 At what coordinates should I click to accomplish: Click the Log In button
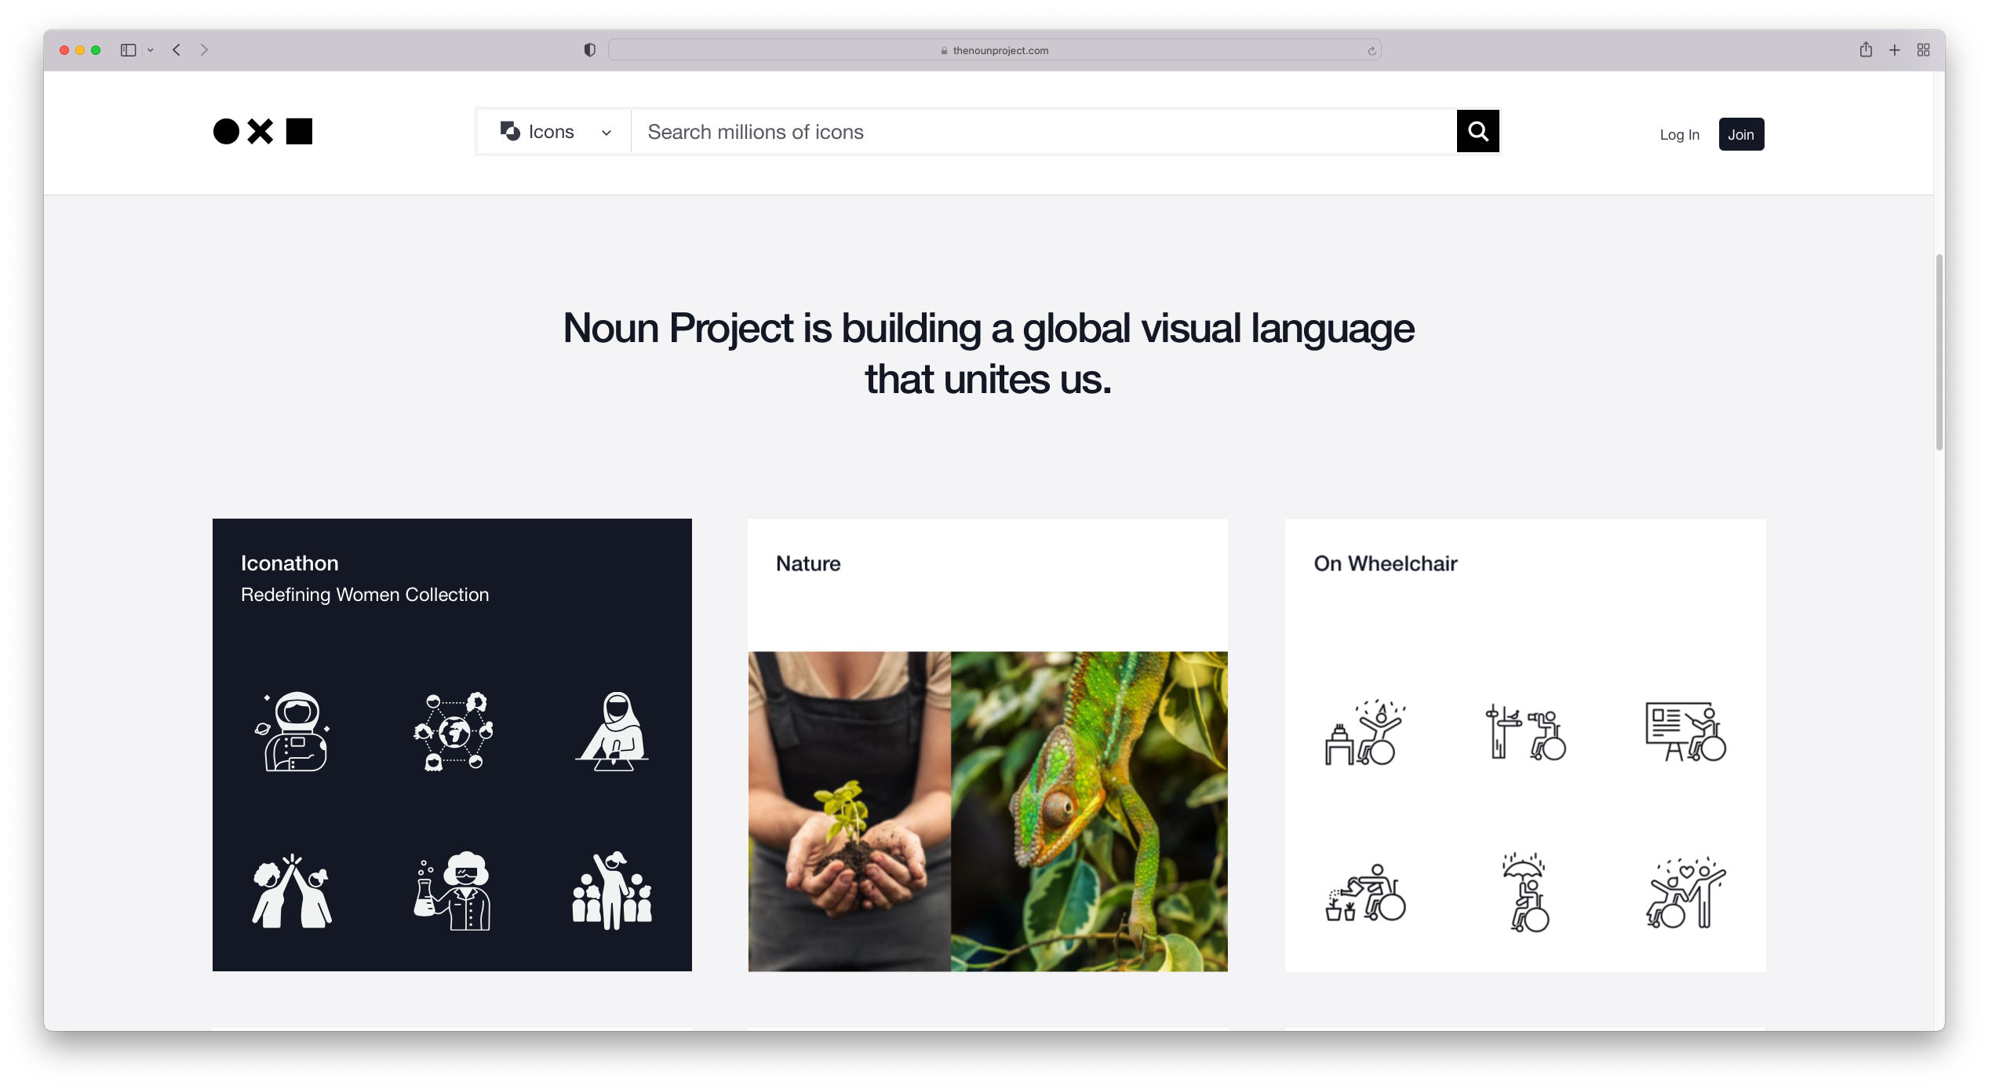pyautogui.click(x=1681, y=133)
